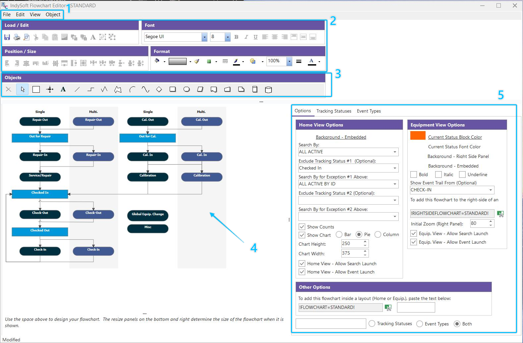Activate the pointer selection tool
The height and width of the screenshot is (343, 523).
[x=23, y=89]
